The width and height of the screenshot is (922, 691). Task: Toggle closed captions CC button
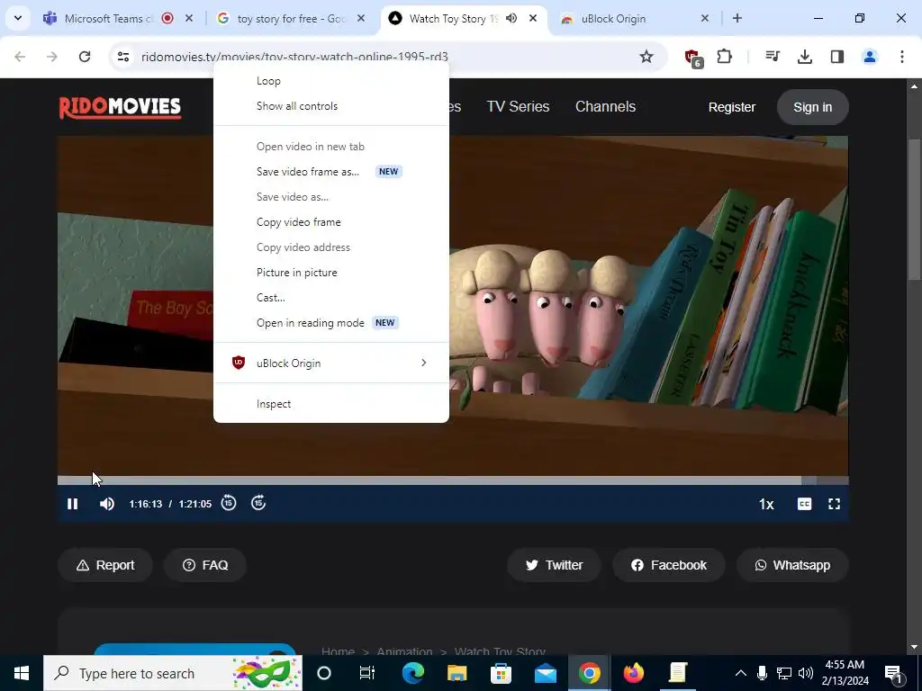click(804, 504)
